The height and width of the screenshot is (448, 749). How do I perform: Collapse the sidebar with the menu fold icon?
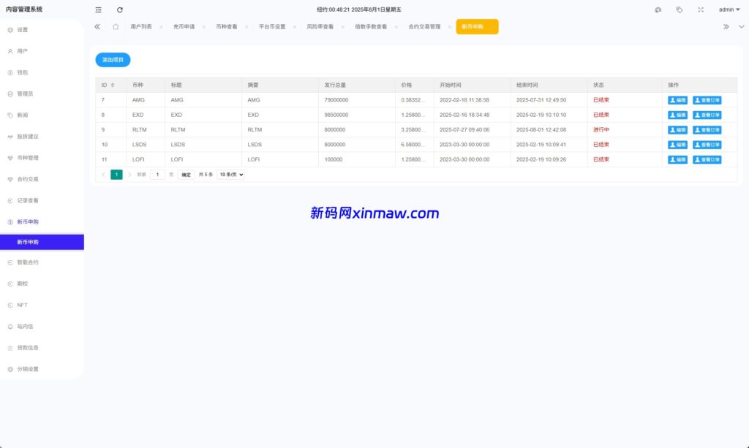click(99, 10)
